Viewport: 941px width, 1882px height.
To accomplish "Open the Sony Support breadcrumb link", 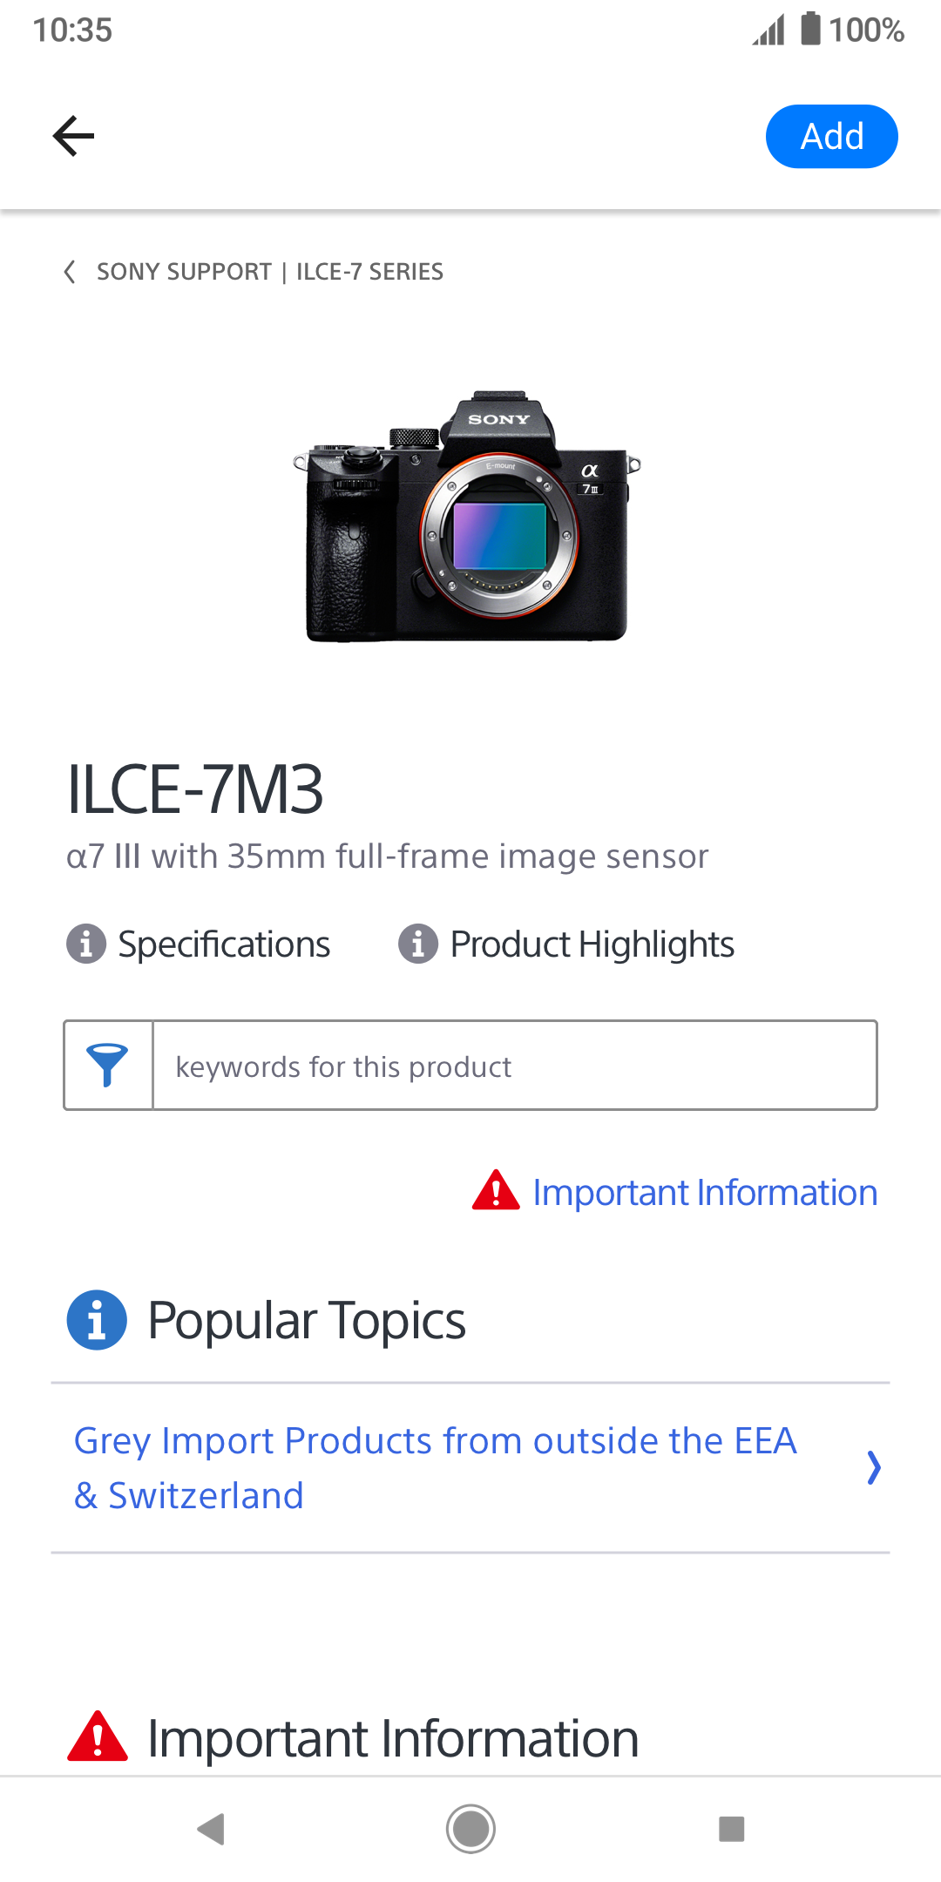I will pos(184,272).
